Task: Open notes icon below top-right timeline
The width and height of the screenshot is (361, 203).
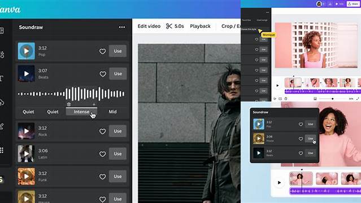Action: [x=275, y=99]
